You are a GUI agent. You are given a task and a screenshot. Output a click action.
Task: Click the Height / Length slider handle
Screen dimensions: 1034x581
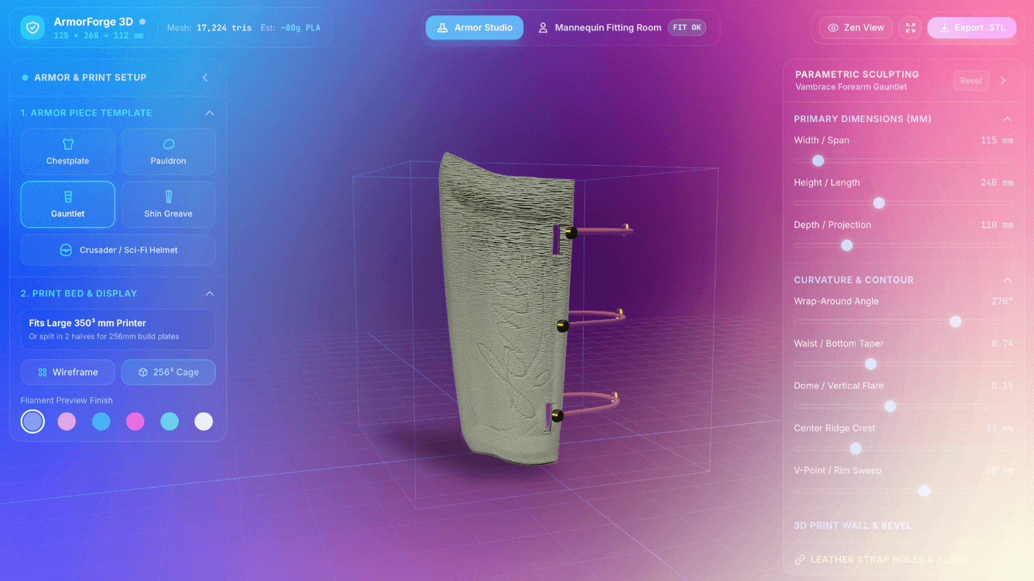coord(879,203)
